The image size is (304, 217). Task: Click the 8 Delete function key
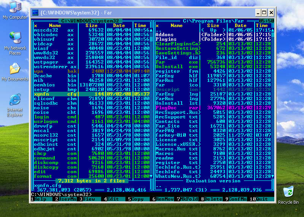(x=212, y=199)
